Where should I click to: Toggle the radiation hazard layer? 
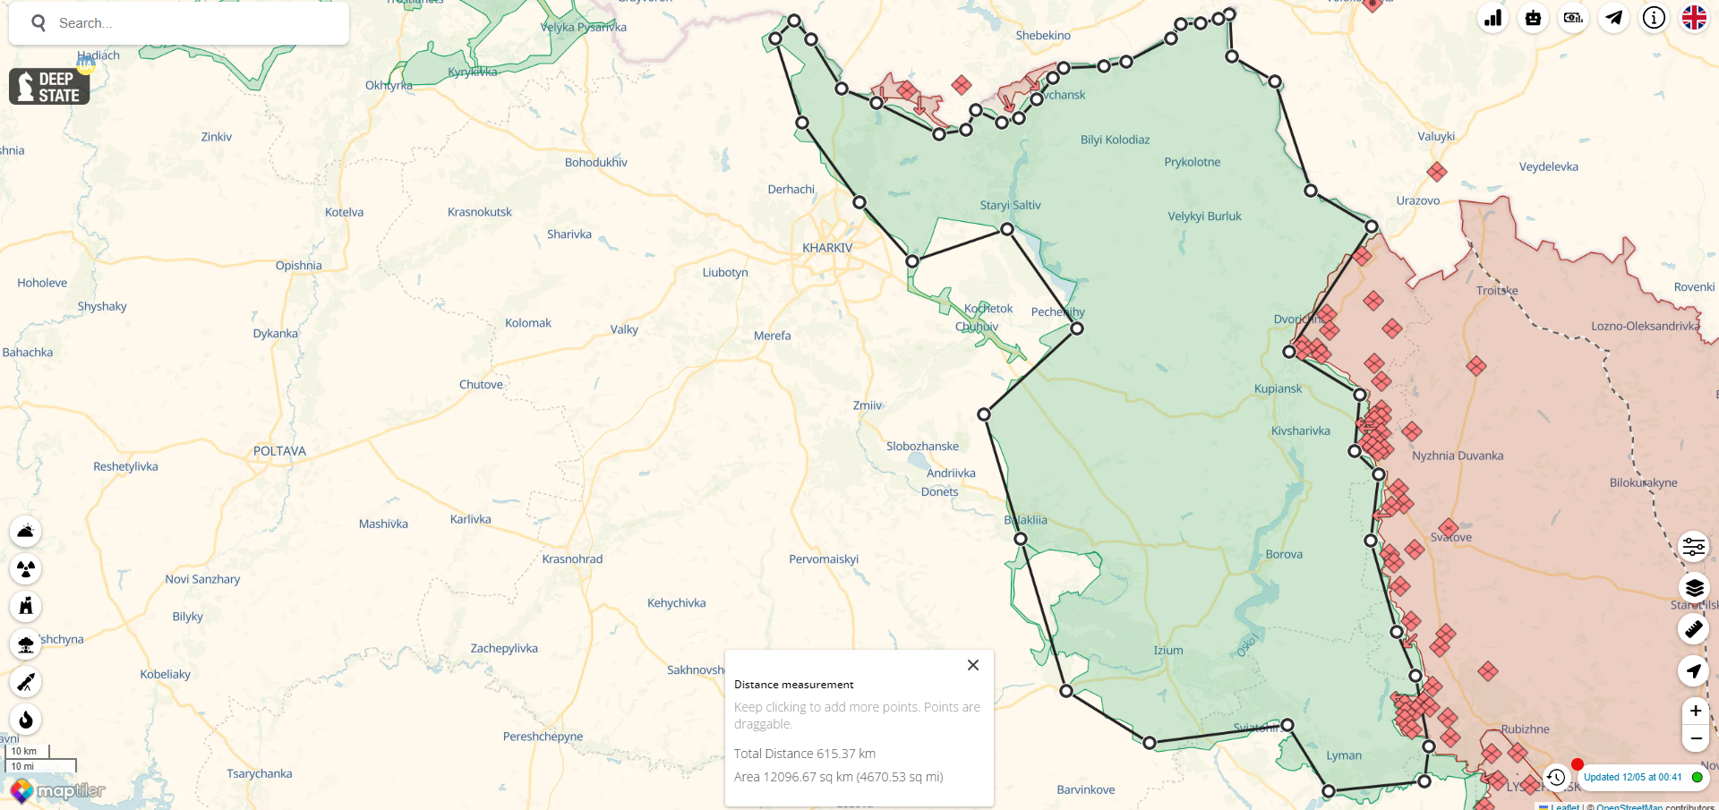pyautogui.click(x=26, y=569)
